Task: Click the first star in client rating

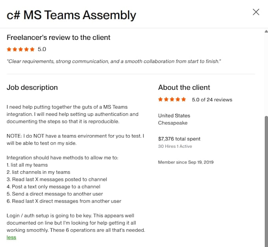Action: 160,99
